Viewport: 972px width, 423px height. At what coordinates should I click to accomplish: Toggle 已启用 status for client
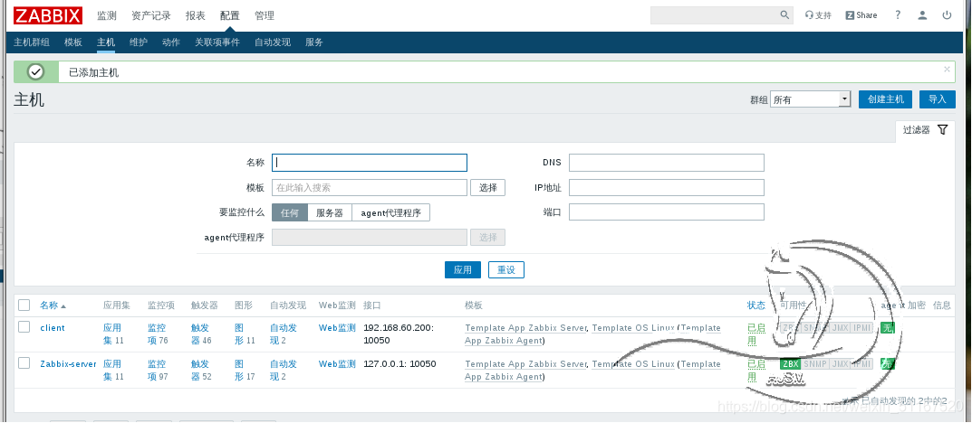pyautogui.click(x=756, y=334)
